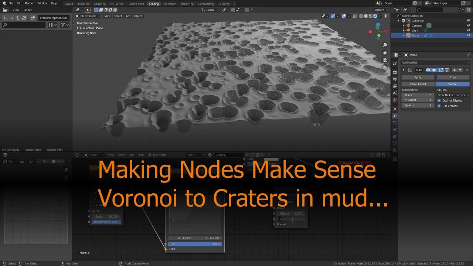Toggle X-ray mode icon
The image size is (473, 266).
click(x=355, y=16)
